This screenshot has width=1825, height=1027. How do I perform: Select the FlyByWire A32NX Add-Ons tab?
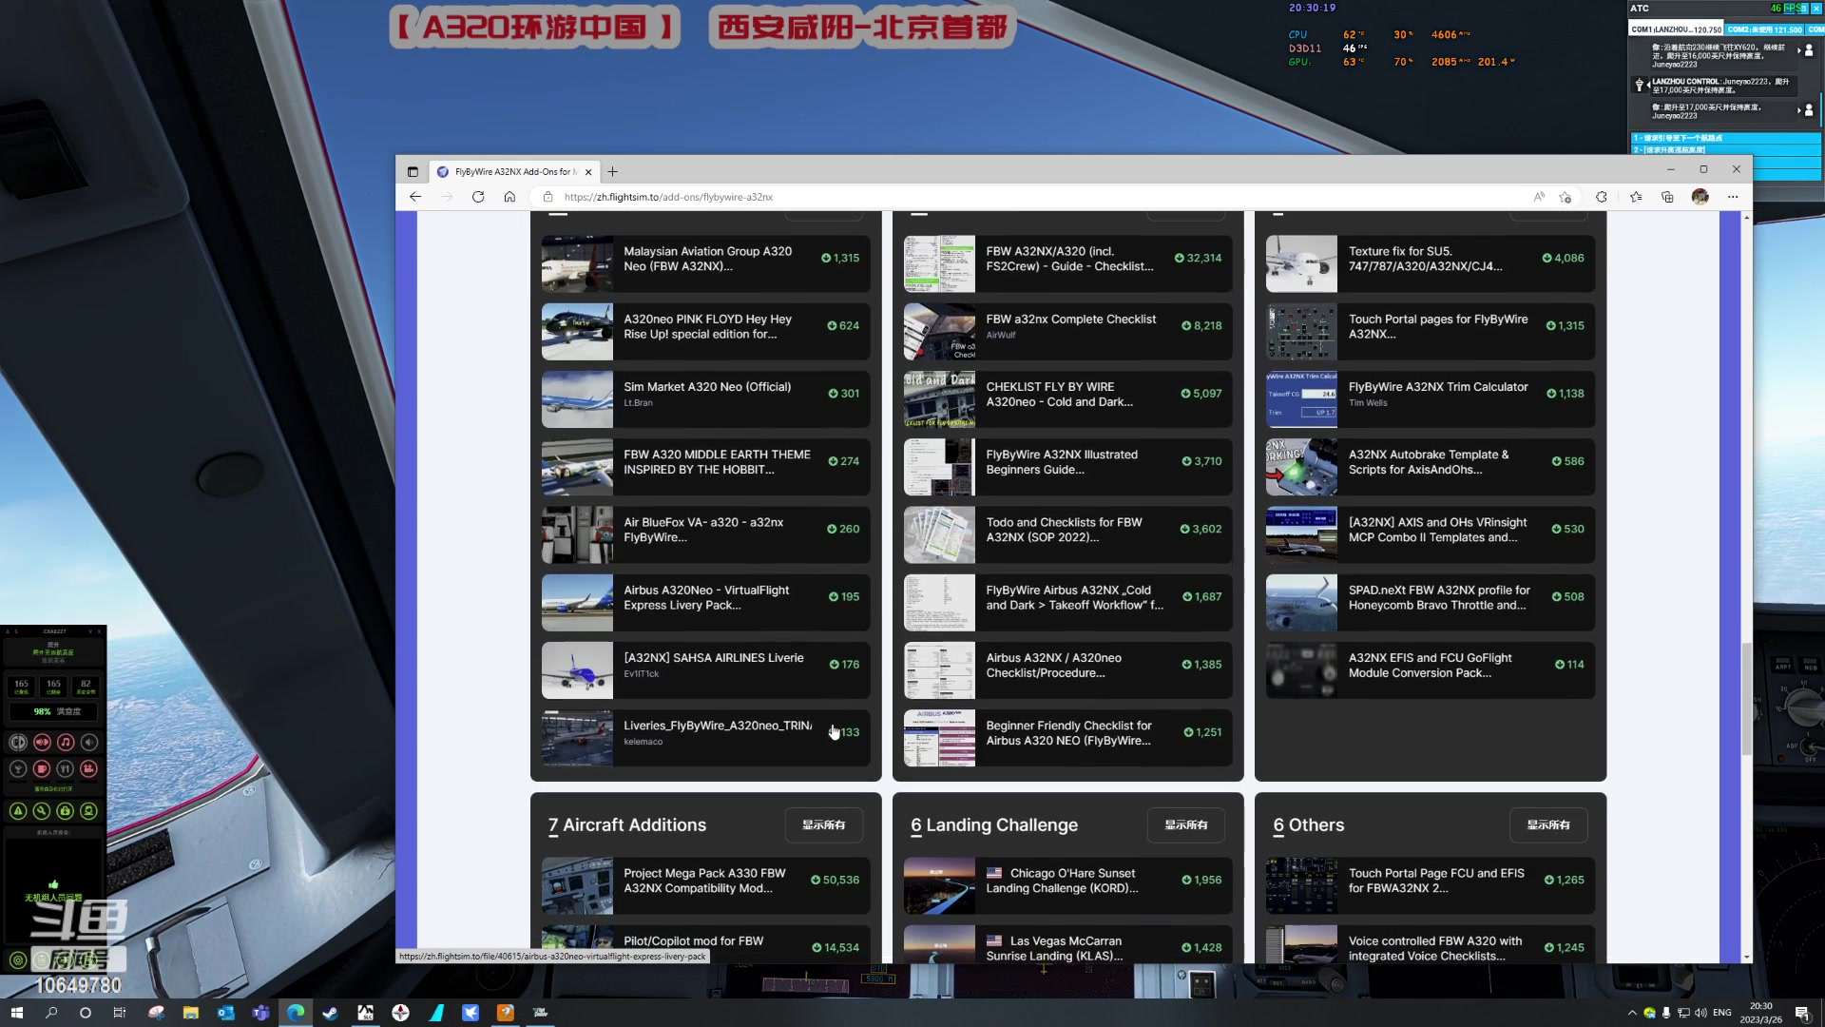(514, 172)
